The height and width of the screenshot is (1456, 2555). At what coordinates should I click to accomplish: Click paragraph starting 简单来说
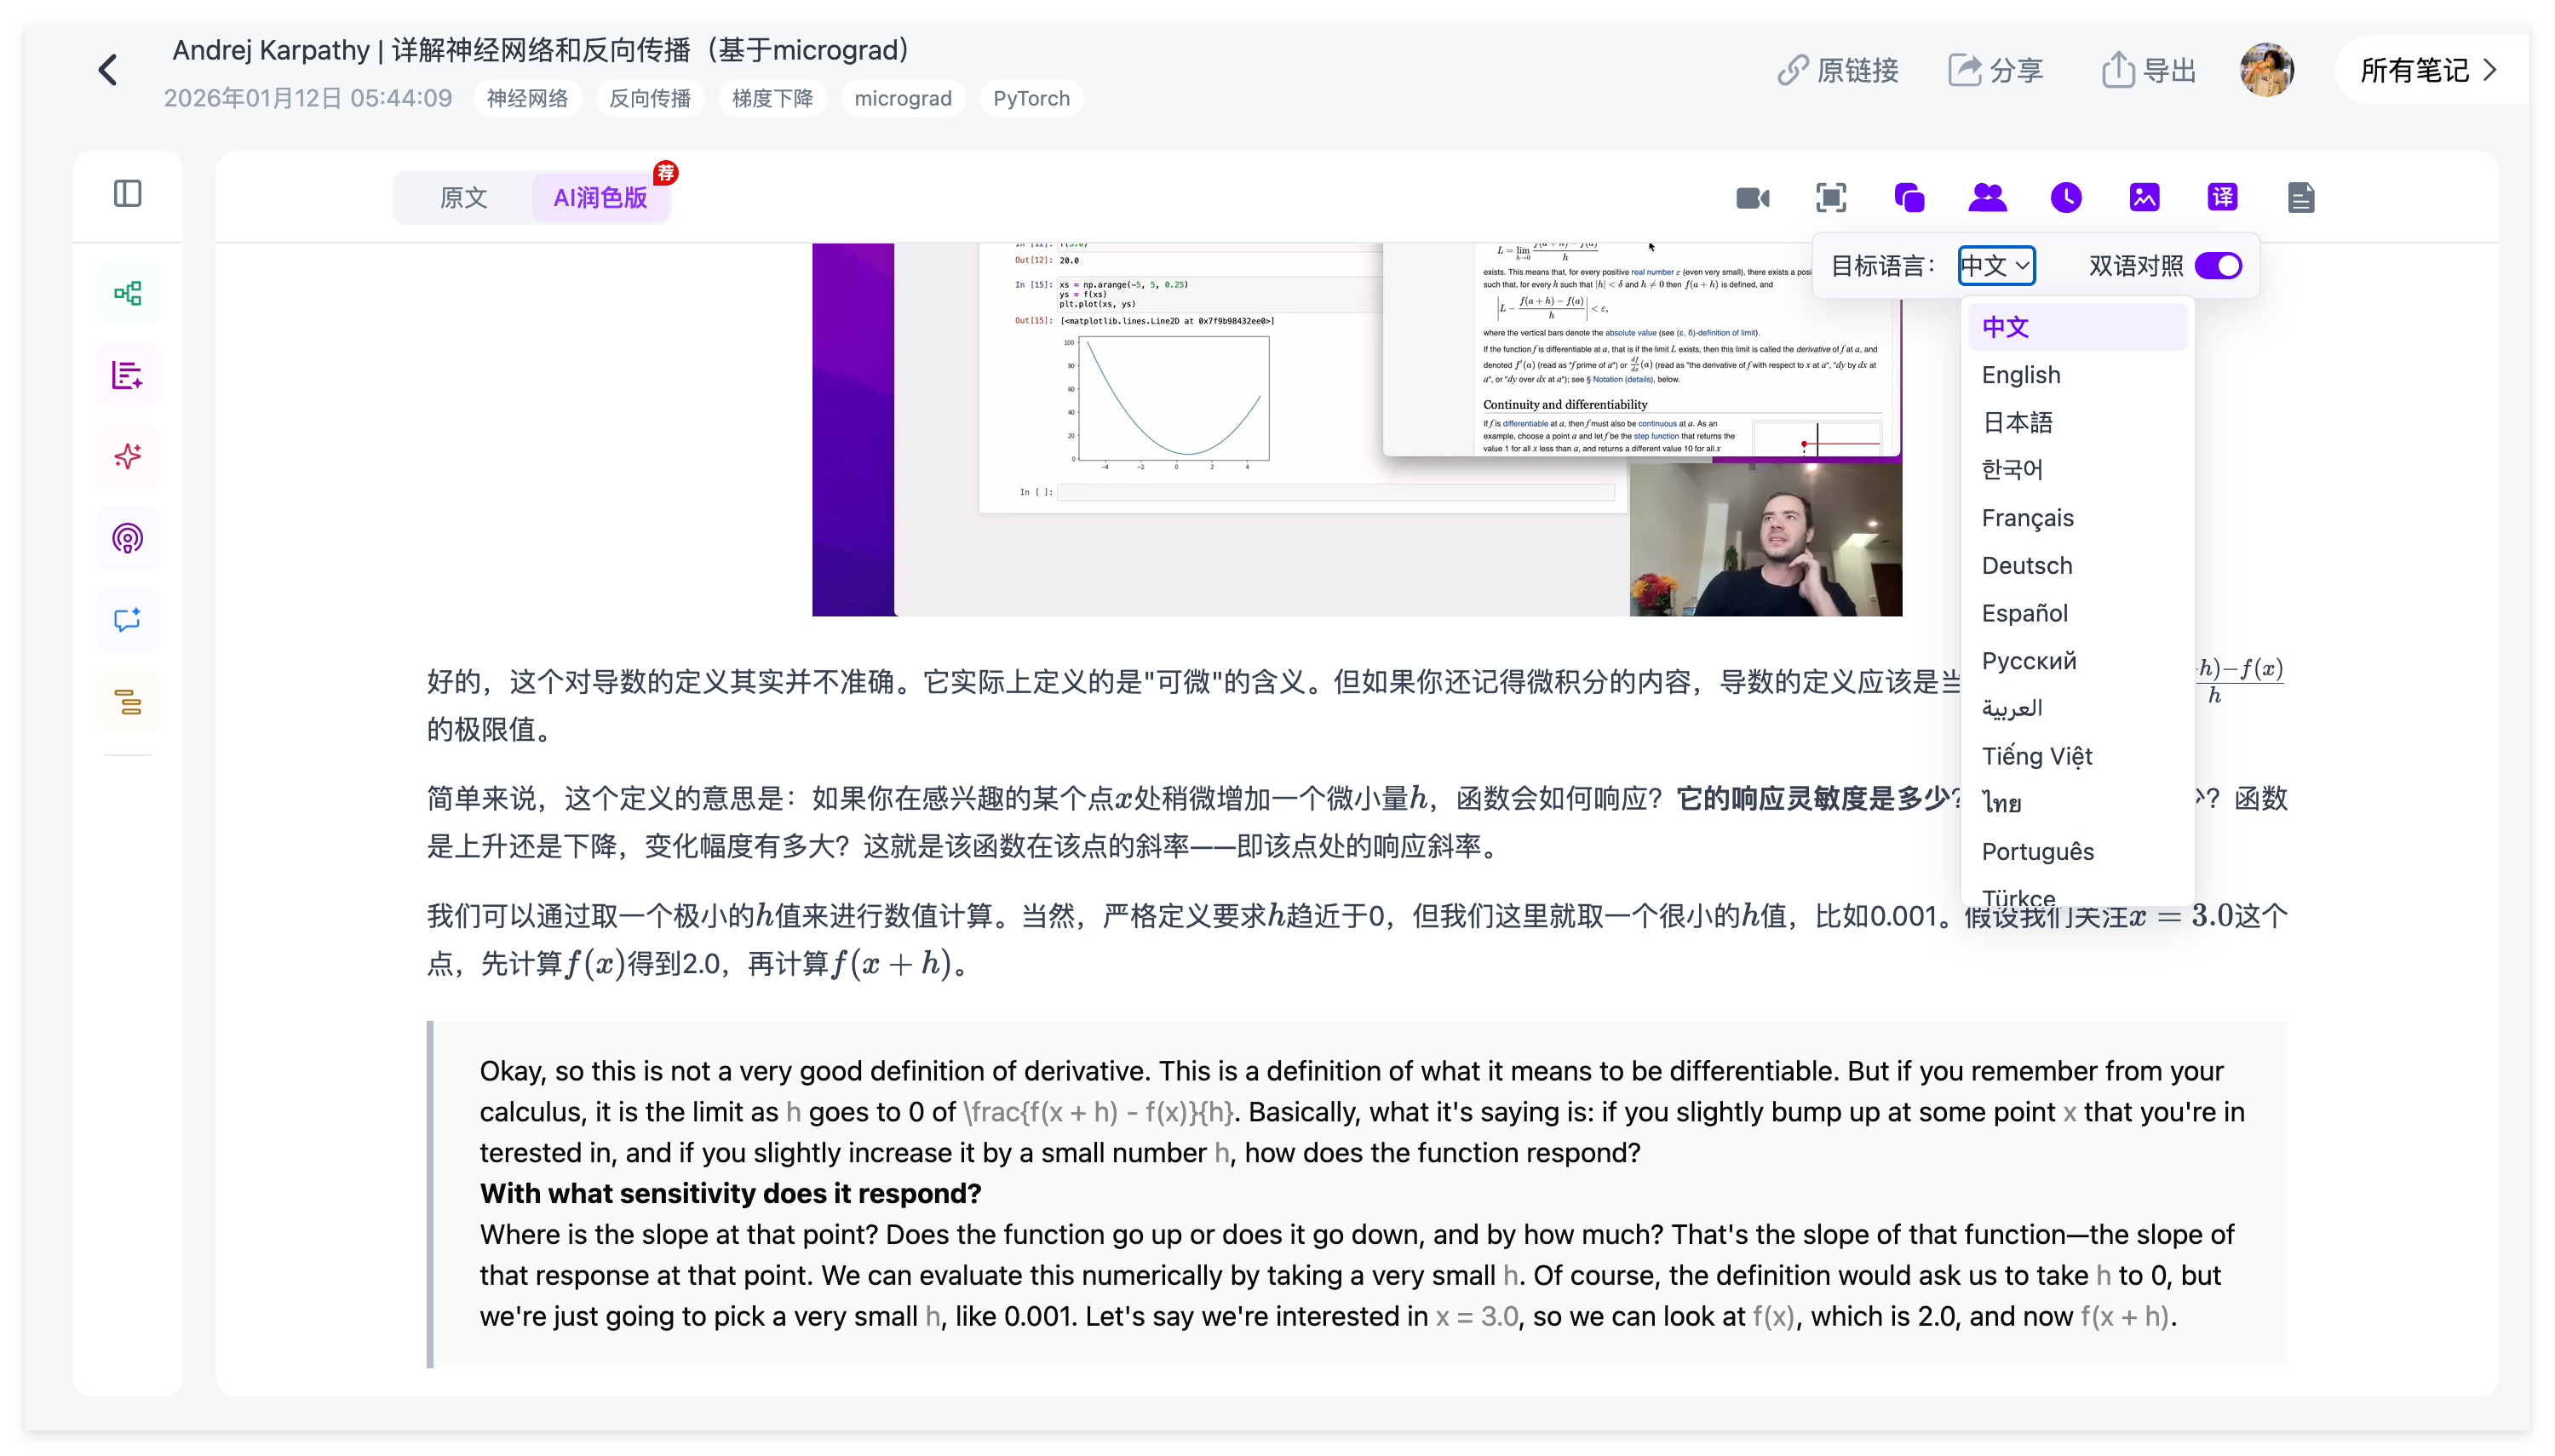click(x=1356, y=822)
